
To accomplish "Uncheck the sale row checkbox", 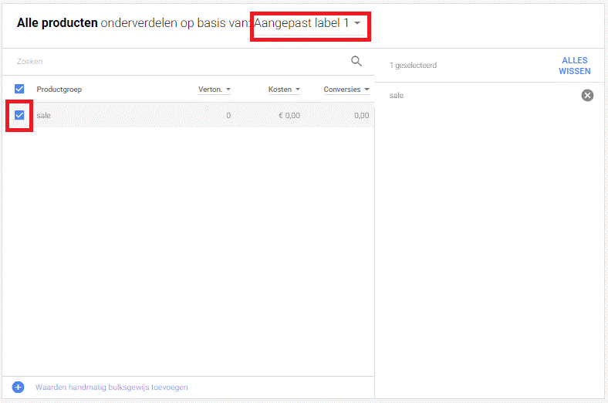I will point(20,116).
